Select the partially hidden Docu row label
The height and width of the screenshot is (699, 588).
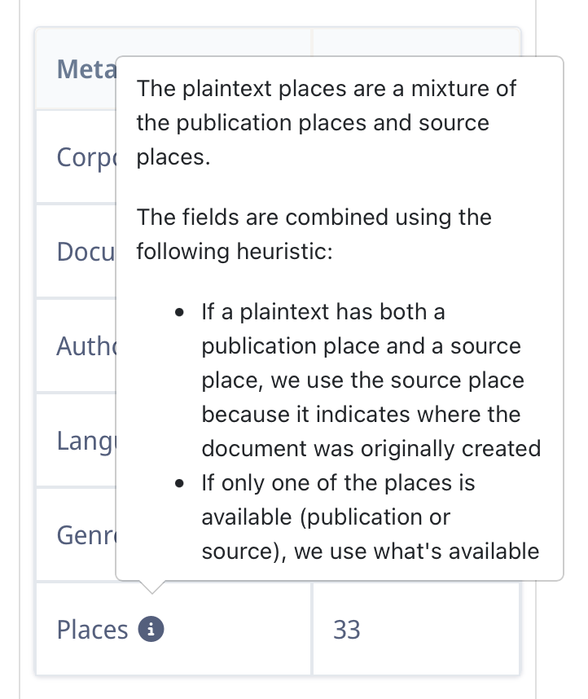coord(86,252)
